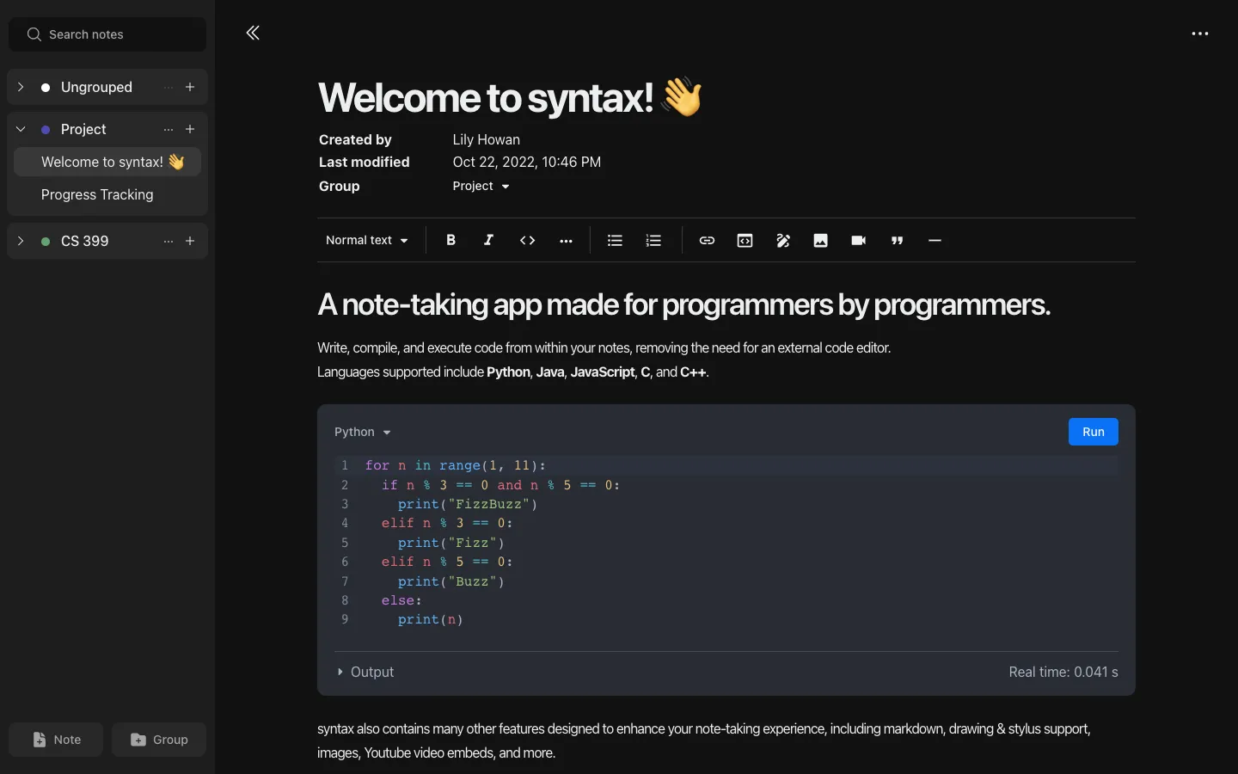Embed a video in the note

858,241
